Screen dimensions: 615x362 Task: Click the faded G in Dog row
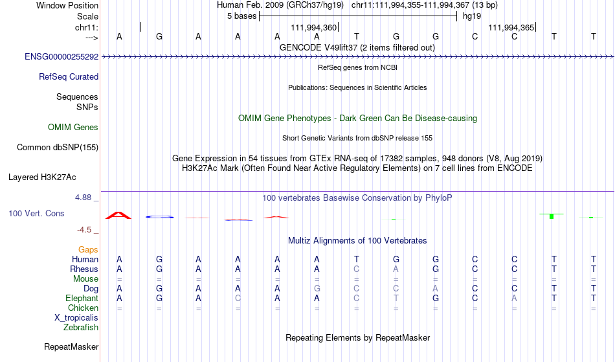click(317, 289)
